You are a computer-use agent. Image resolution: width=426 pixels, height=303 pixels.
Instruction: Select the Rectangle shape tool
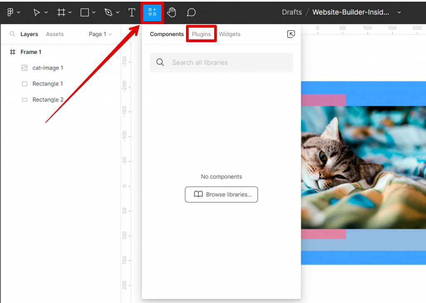pos(84,12)
